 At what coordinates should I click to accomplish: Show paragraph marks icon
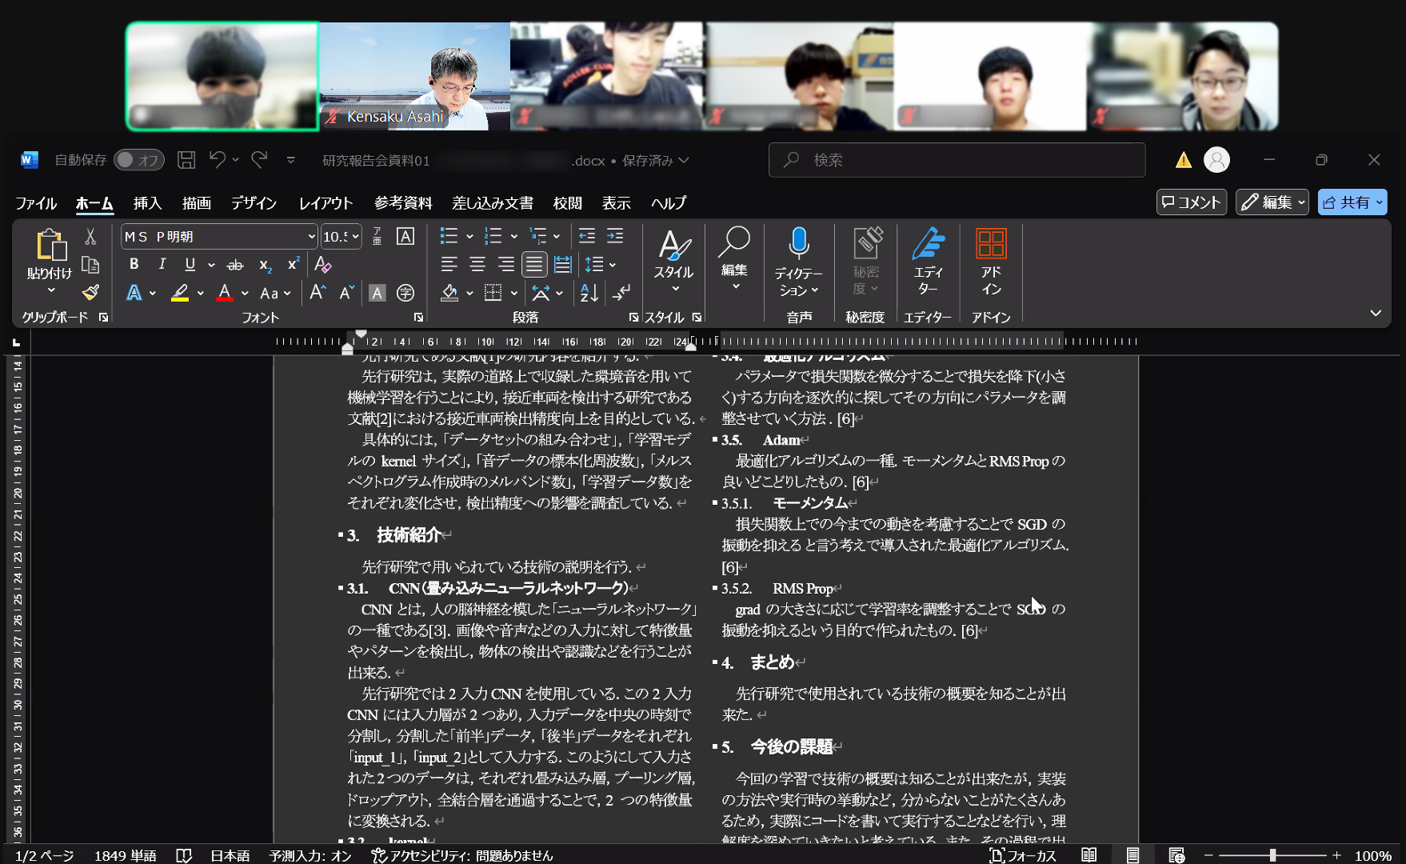click(621, 293)
